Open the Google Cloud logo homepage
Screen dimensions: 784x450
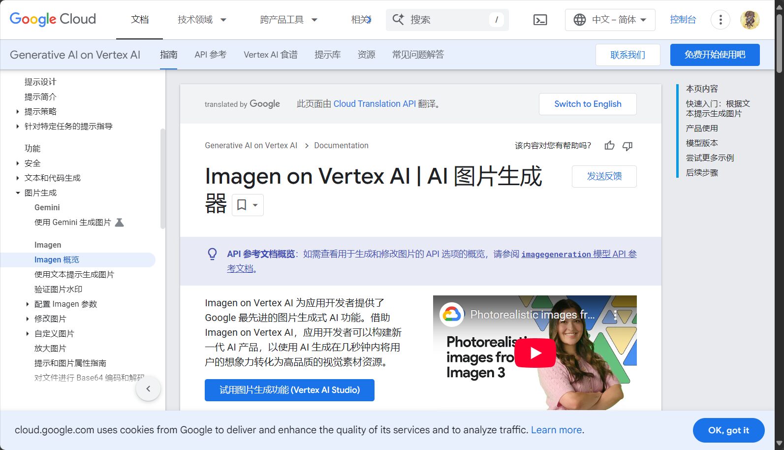tap(53, 19)
